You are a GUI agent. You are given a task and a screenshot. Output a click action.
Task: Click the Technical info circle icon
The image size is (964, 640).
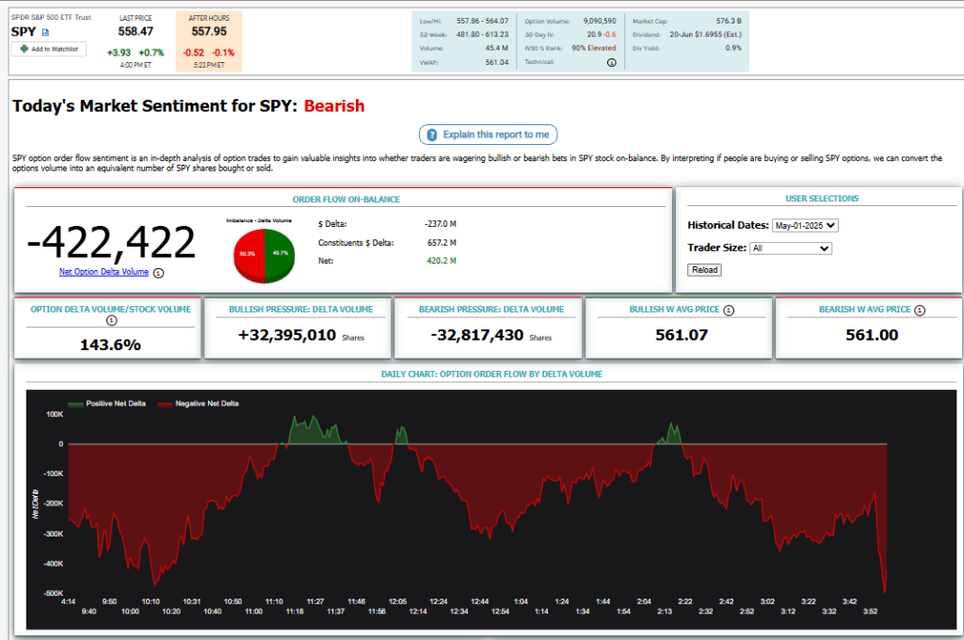(612, 62)
